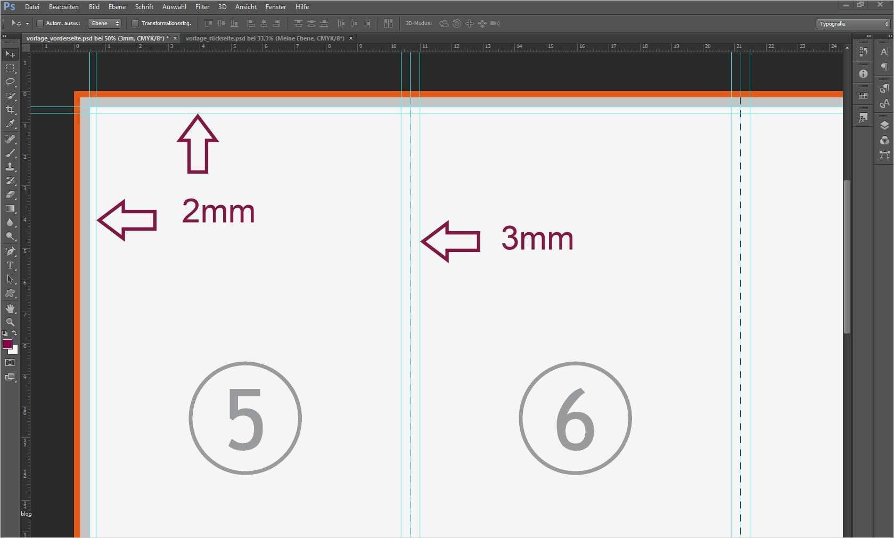Open the Ebene dropdown in options bar

[105, 23]
